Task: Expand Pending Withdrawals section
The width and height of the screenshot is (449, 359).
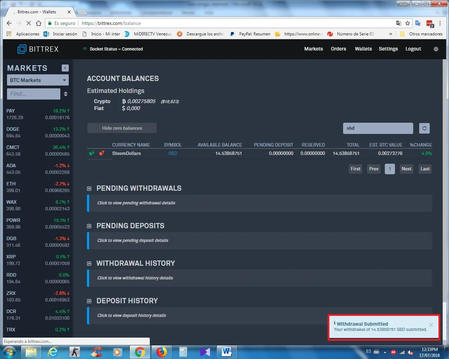Action: point(89,189)
